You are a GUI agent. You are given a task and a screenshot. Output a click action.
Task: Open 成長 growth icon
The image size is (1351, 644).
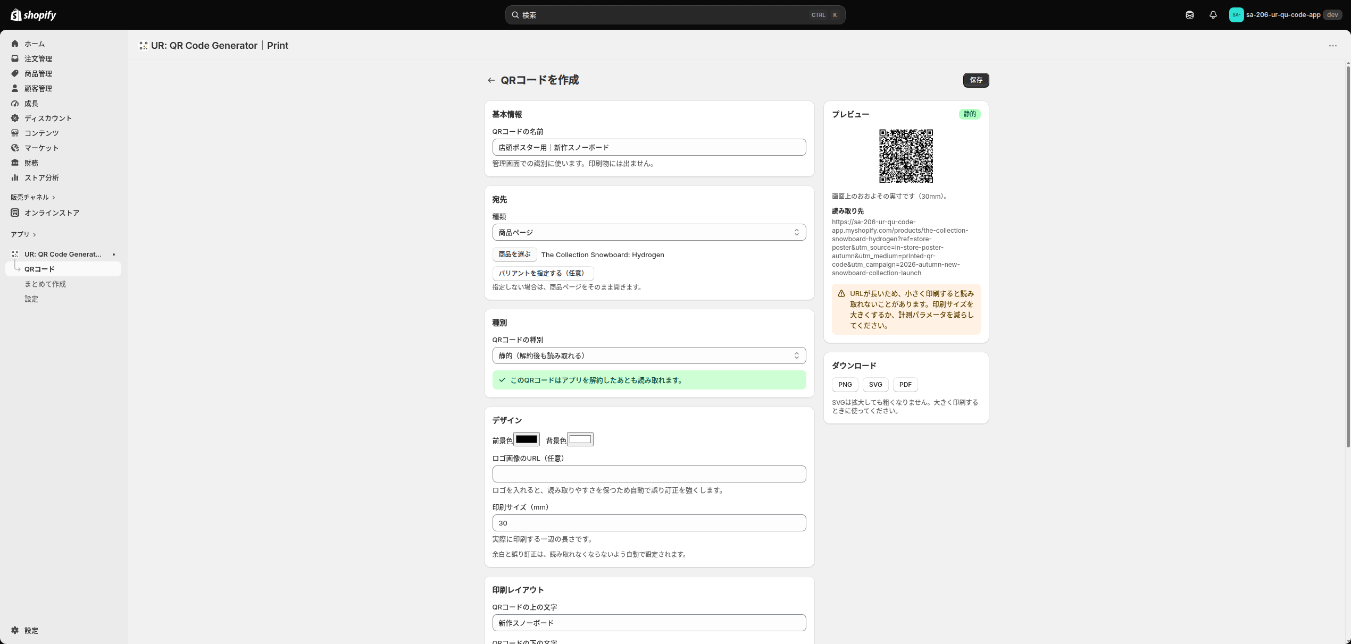click(x=15, y=103)
